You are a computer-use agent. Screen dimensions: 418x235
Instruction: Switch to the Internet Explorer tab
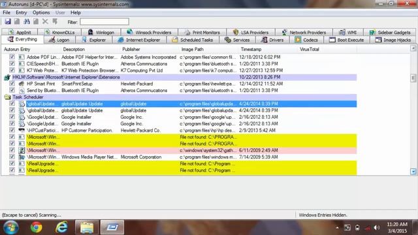pos(139,40)
